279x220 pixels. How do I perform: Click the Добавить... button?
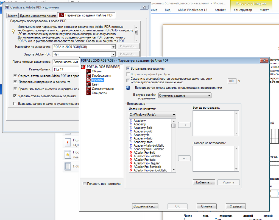[x=204, y=182]
